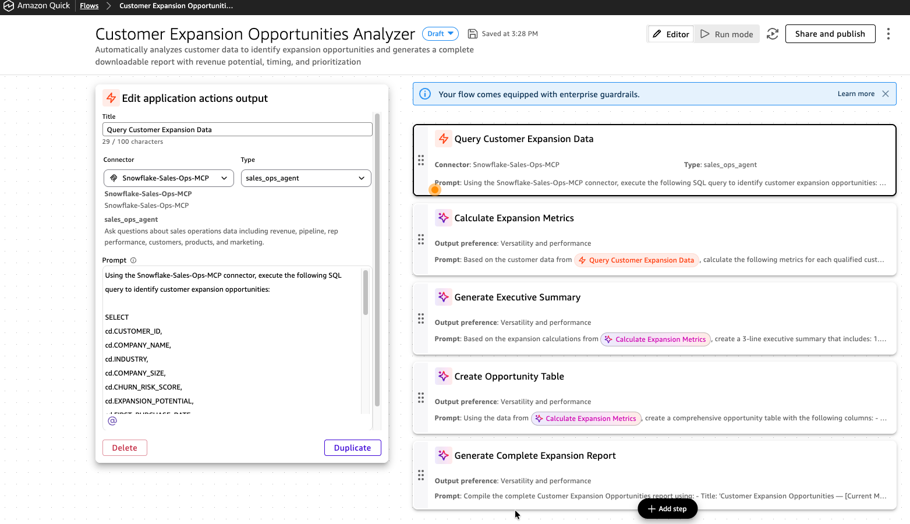Click the Amazon Quick logo icon
The width and height of the screenshot is (910, 524).
(x=9, y=6)
